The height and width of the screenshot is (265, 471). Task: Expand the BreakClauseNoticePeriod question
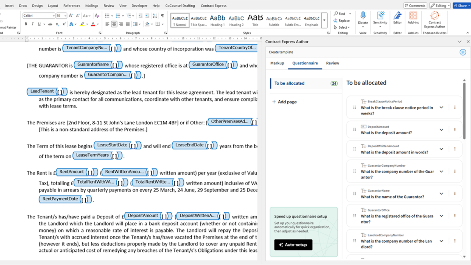(441, 108)
